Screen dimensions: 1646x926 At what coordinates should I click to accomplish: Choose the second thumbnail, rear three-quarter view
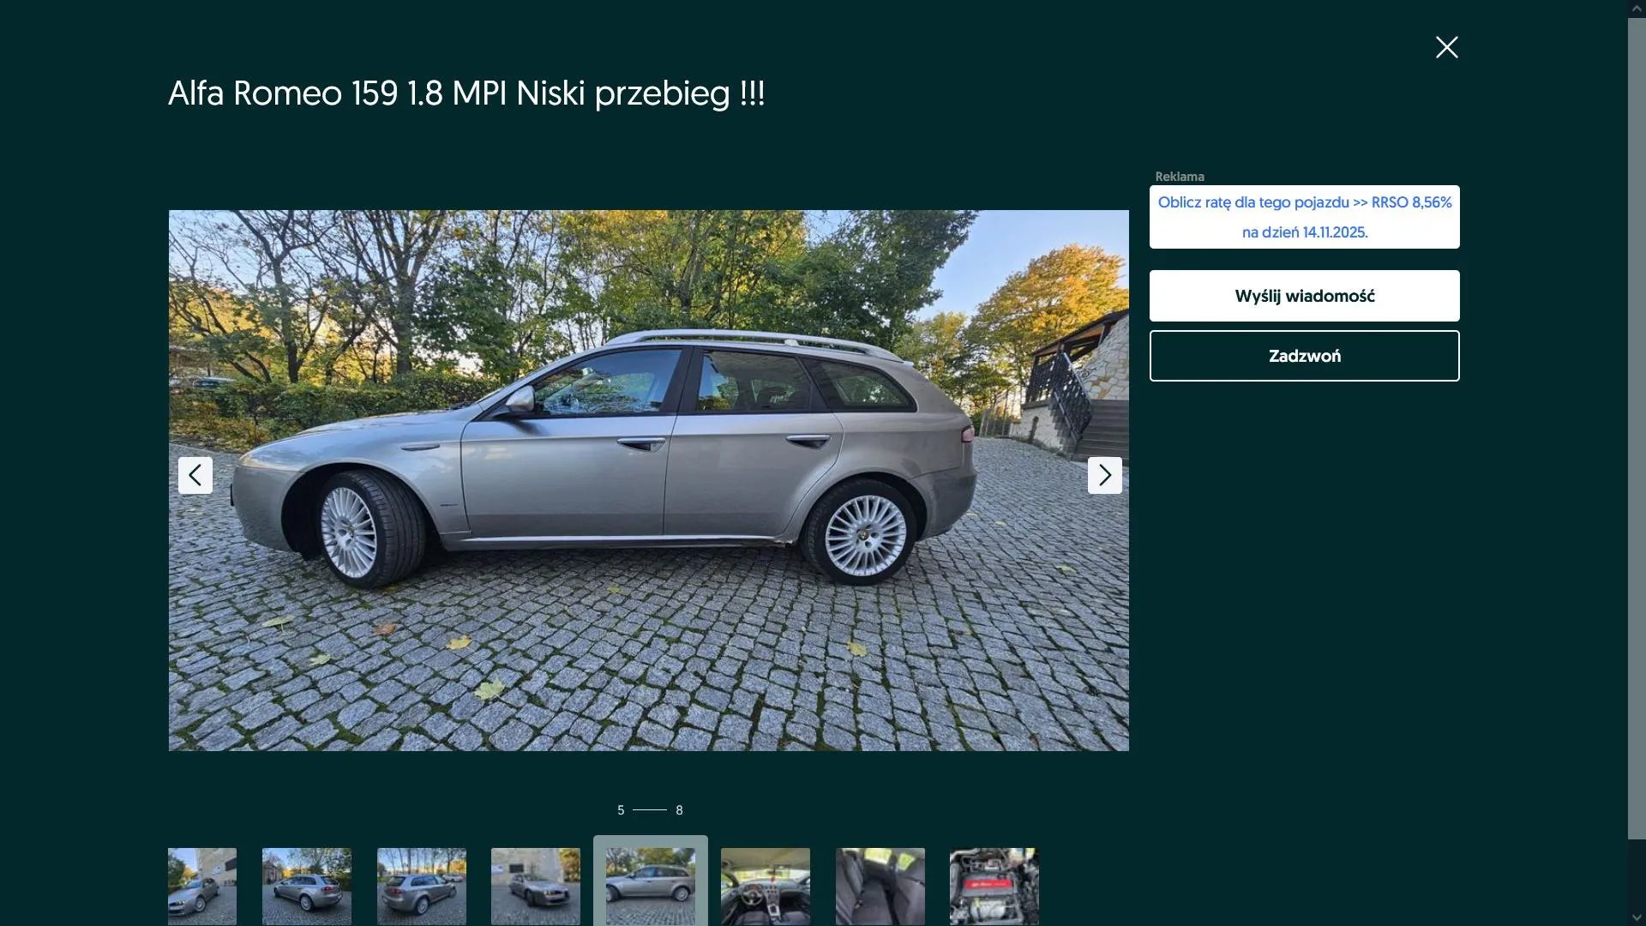(x=306, y=886)
